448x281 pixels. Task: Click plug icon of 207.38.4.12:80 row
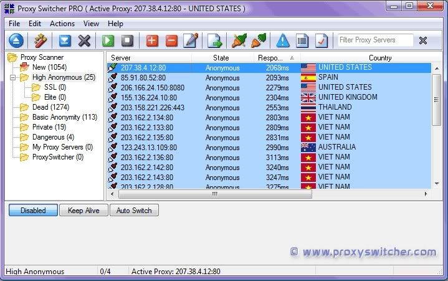coord(113,68)
